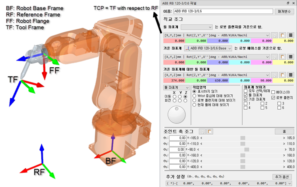Check joint frame 1 checkbox
297x187 pixels.
click(x=246, y=104)
